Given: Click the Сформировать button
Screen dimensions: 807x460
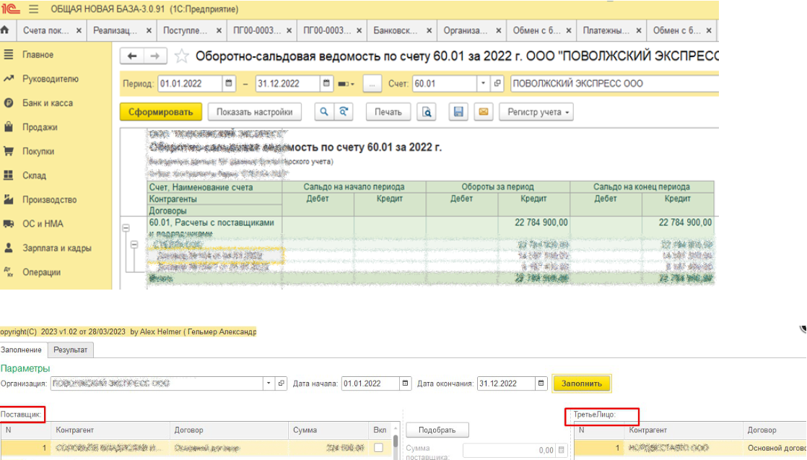Looking at the screenshot, I should point(160,112).
